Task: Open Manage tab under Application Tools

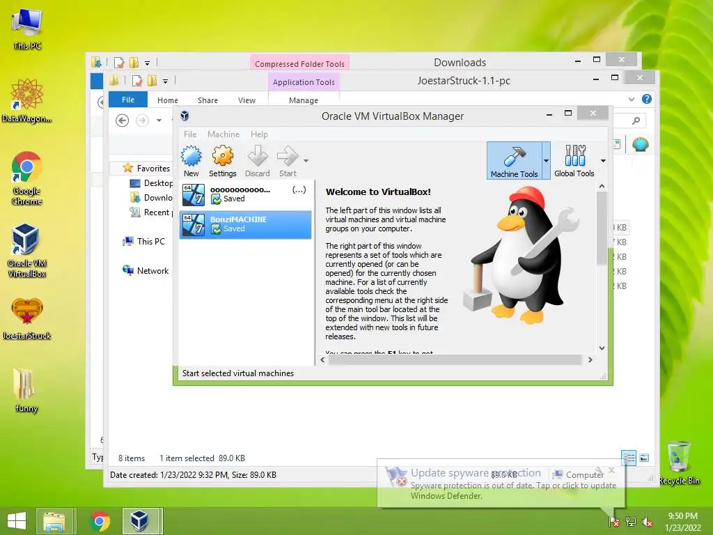Action: pyautogui.click(x=304, y=100)
